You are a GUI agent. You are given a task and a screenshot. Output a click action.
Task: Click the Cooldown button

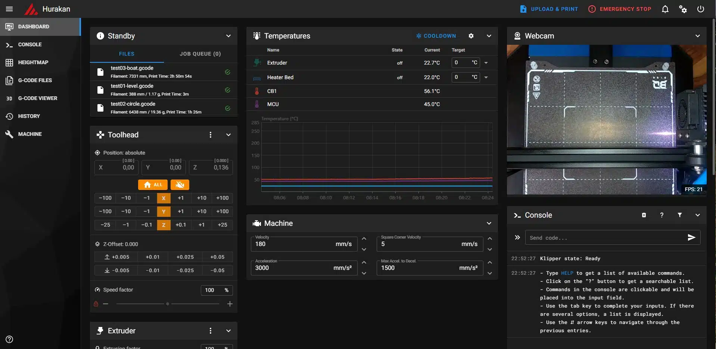pyautogui.click(x=436, y=36)
